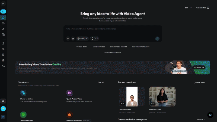Select portrait phone orientation
Screen dimensions: 217x122
pos(92,38)
